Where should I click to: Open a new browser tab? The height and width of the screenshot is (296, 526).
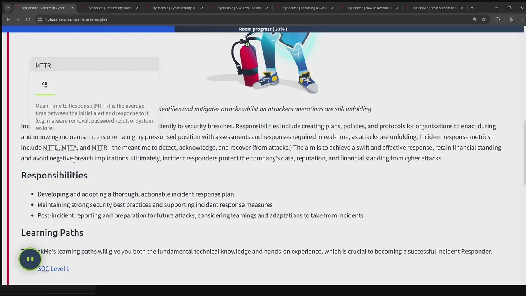tap(472, 8)
